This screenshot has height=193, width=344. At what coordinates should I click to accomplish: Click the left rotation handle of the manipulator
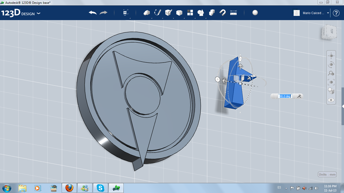tap(218, 79)
